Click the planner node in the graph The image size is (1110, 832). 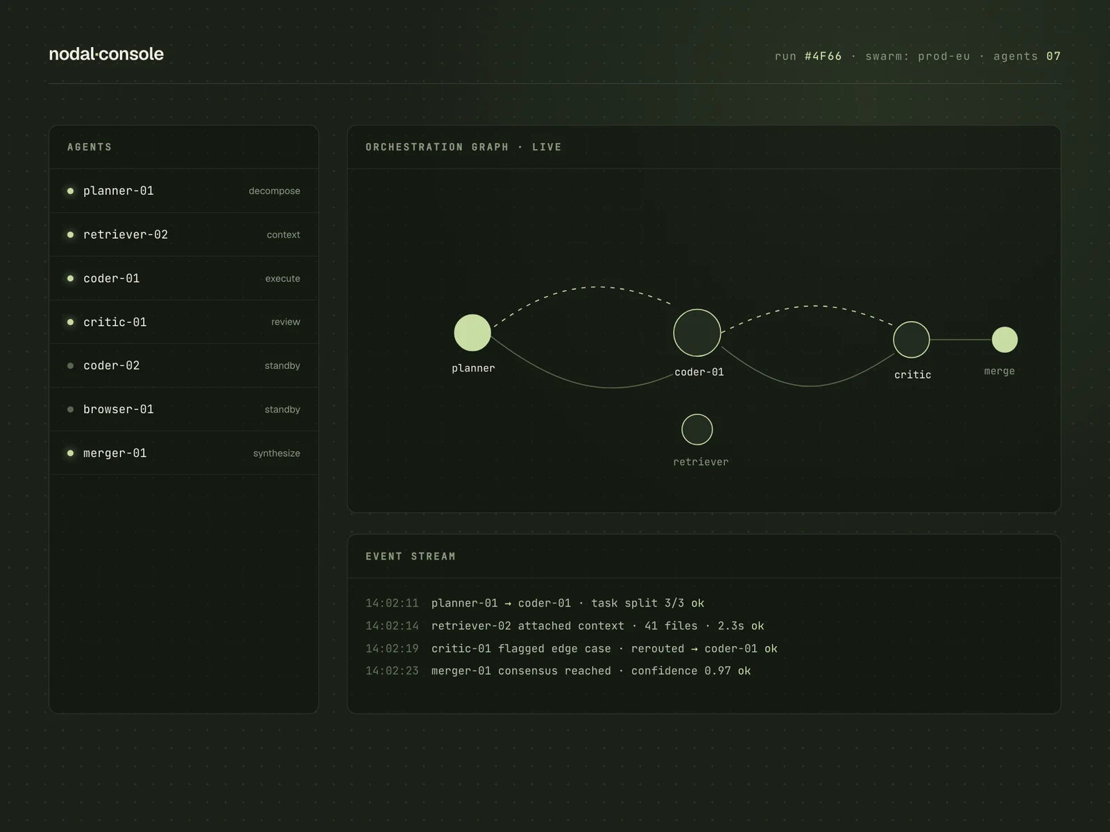[x=472, y=333]
